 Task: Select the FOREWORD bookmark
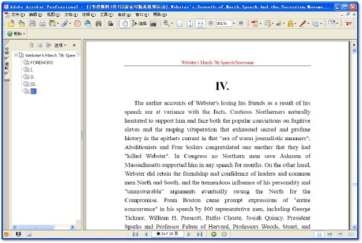(x=42, y=63)
